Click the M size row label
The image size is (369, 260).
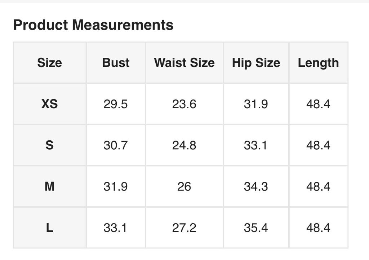pyautogui.click(x=49, y=186)
